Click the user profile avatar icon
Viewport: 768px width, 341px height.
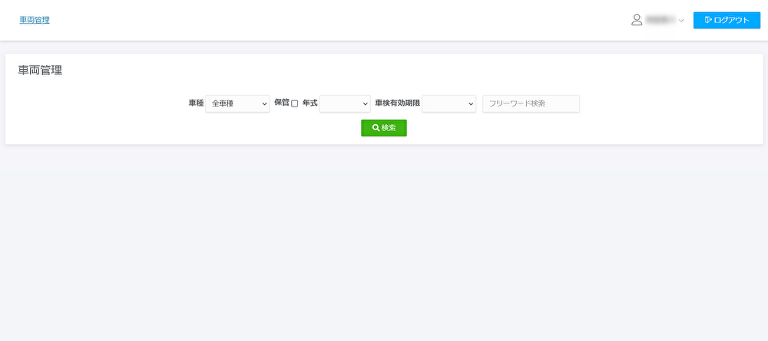point(636,20)
